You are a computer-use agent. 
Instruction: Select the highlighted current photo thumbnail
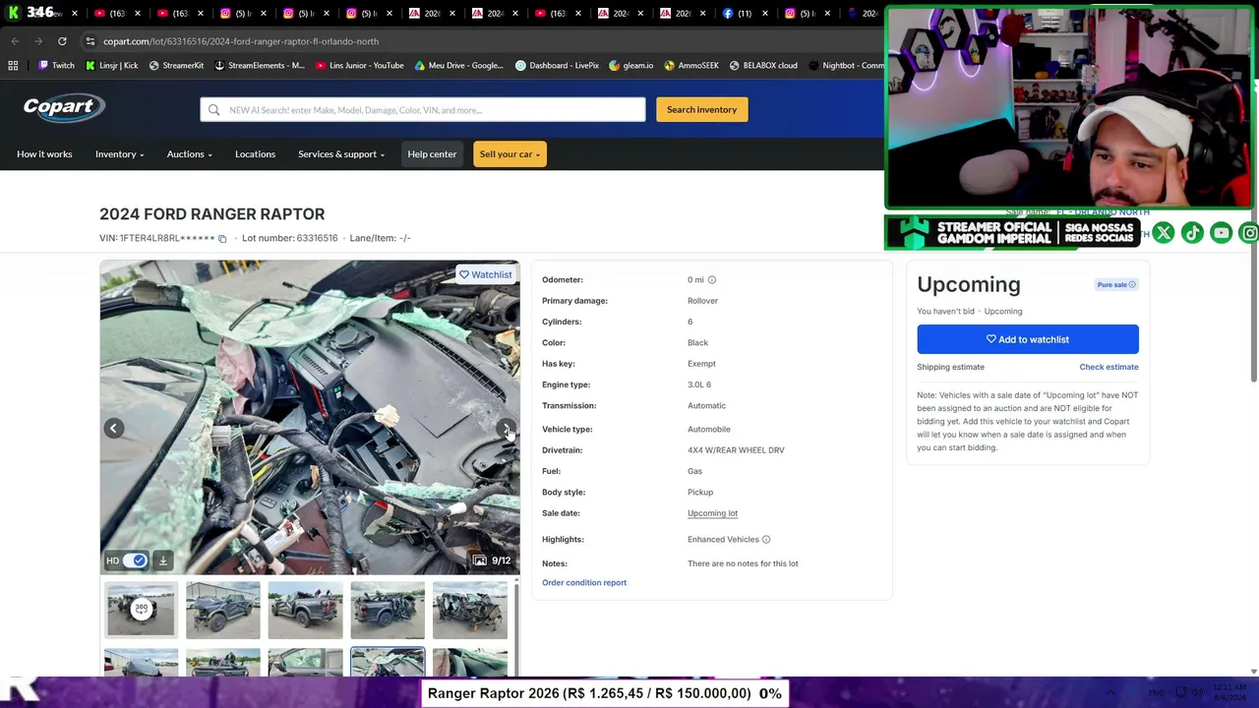[x=388, y=663]
